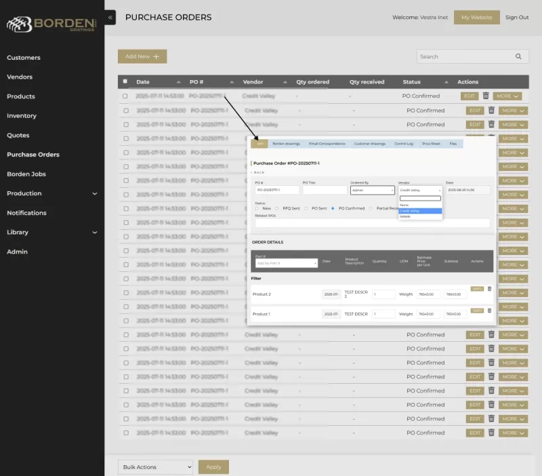Select the RFQ Sent status radio button
542x476 pixels.
pos(278,209)
